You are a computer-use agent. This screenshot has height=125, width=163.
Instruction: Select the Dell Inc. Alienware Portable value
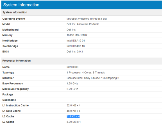(83, 24)
